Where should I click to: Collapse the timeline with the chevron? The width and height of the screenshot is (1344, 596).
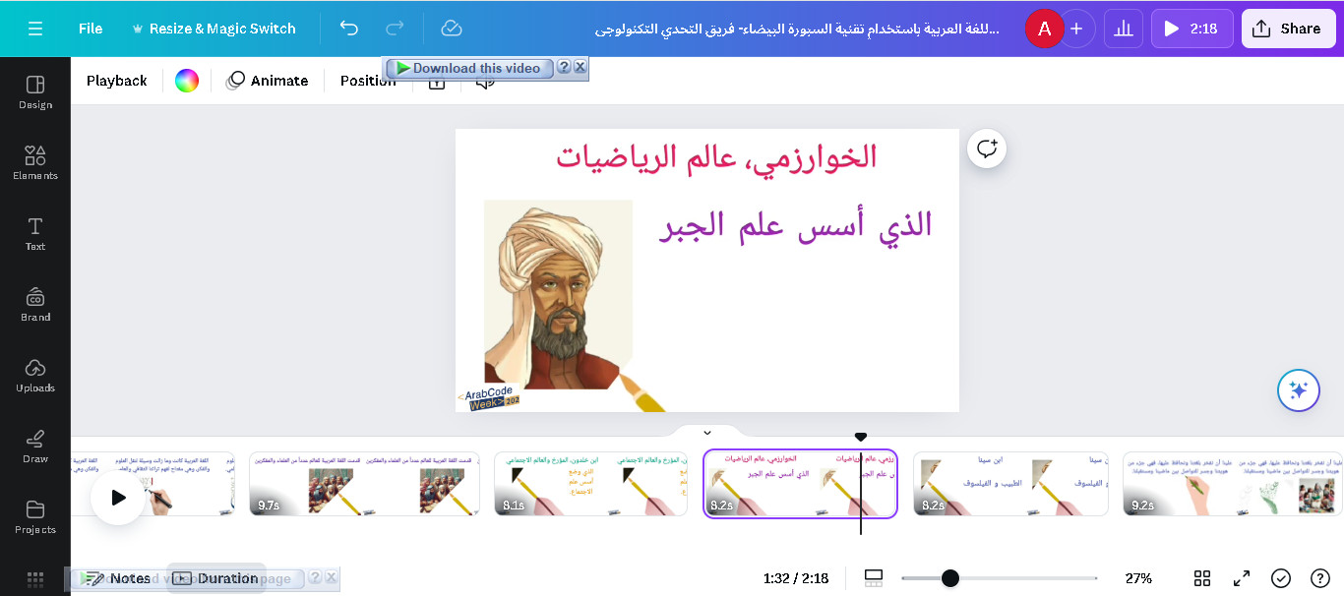point(706,433)
